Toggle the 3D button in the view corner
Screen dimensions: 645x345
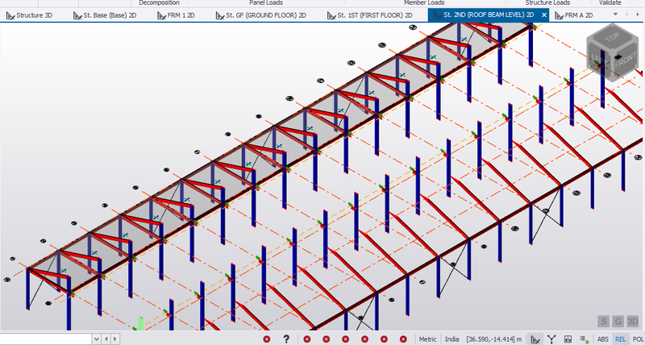pos(632,321)
